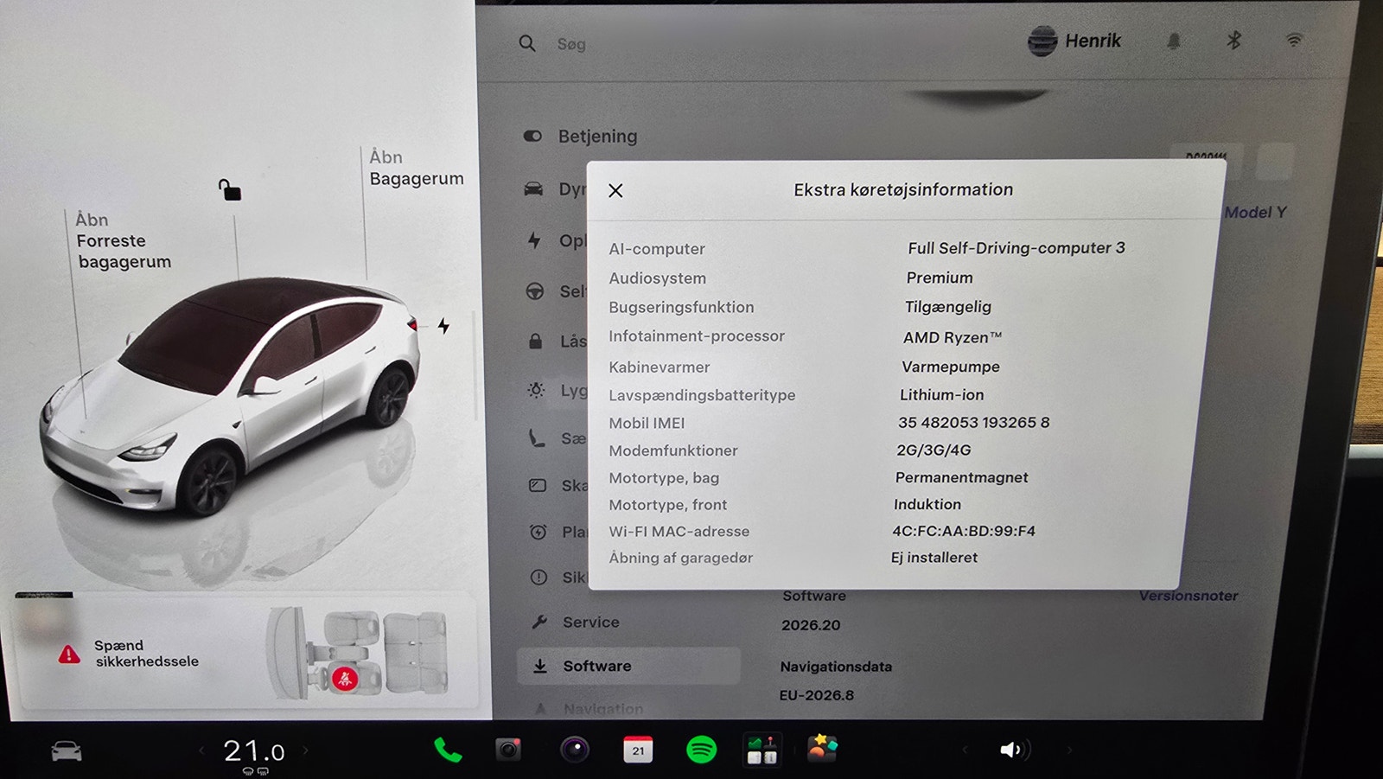This screenshot has height=779, width=1383.
Task: Select the Software menu item
Action: [x=628, y=666]
